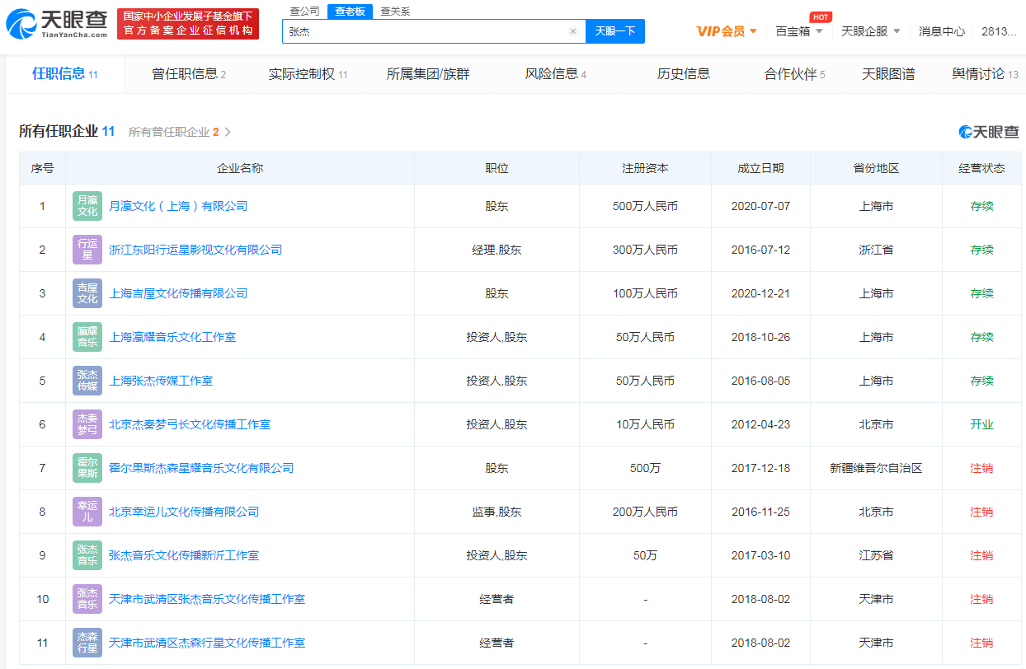Click the 吉屋文化 company logo badge
The image size is (1026, 669).
[87, 293]
